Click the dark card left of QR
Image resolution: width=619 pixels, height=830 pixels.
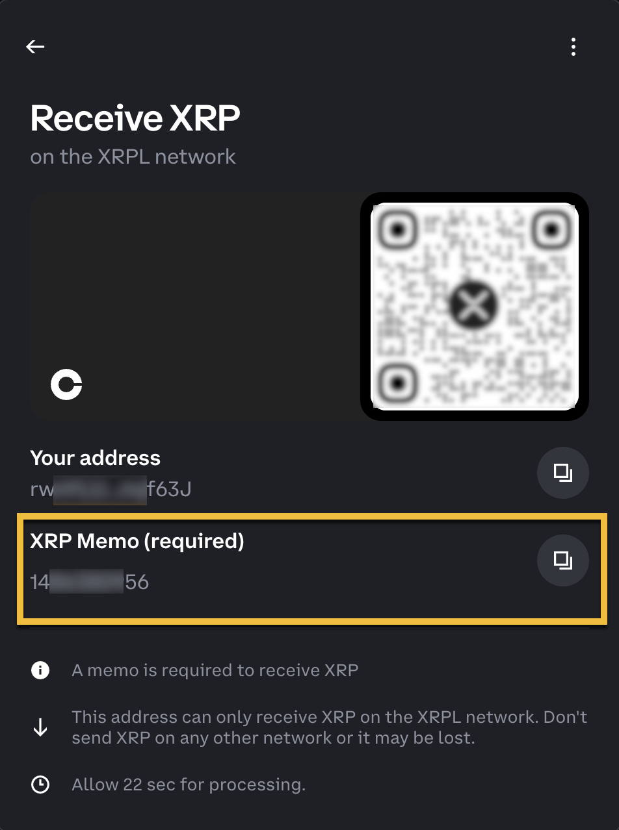tap(195, 306)
